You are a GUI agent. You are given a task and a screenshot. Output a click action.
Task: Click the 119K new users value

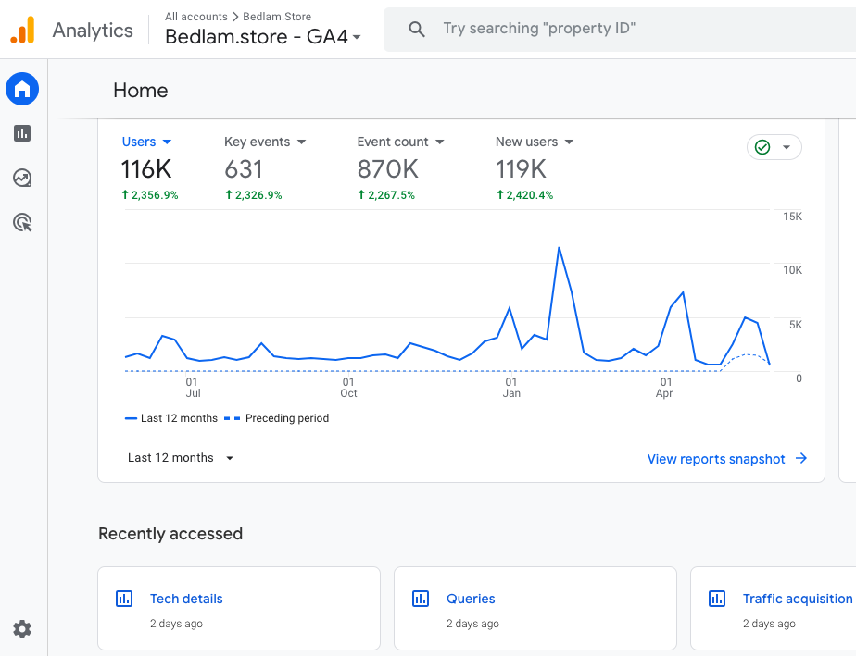tap(521, 169)
